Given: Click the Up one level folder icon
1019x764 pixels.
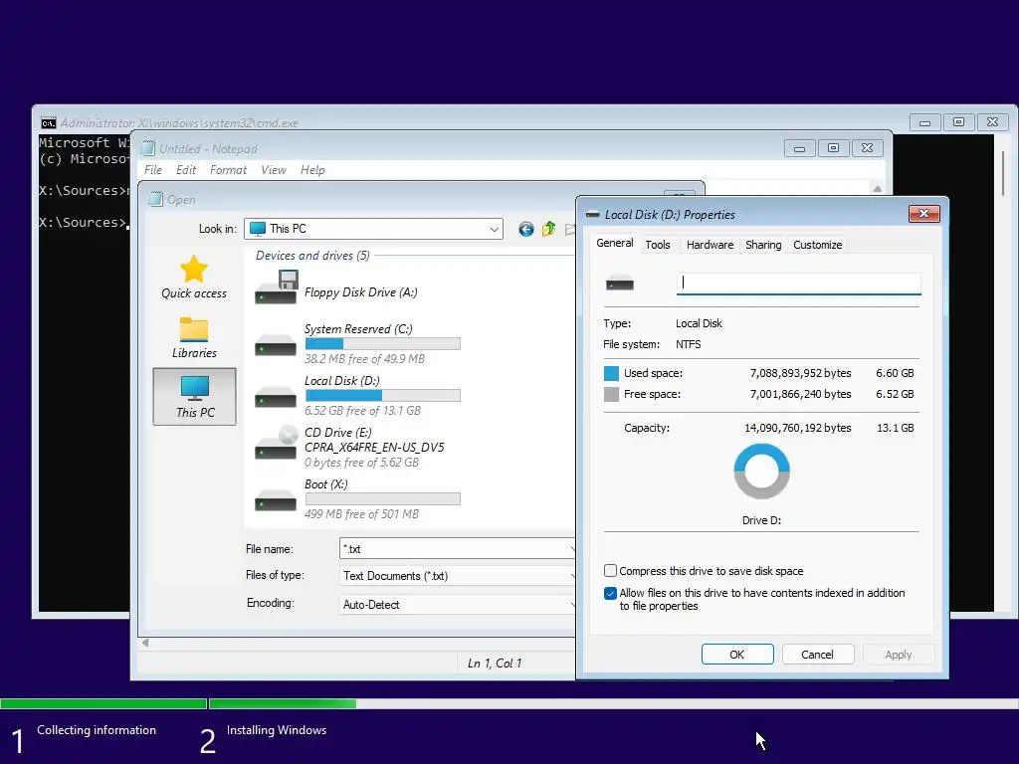Looking at the screenshot, I should (x=549, y=229).
